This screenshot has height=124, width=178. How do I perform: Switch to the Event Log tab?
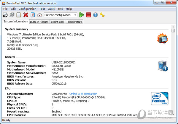click(x=57, y=22)
